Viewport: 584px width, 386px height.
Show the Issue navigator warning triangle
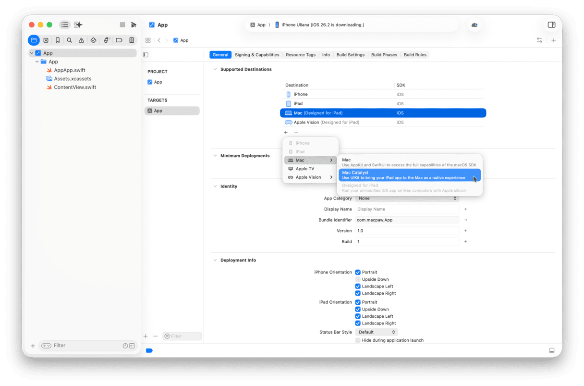(82, 40)
